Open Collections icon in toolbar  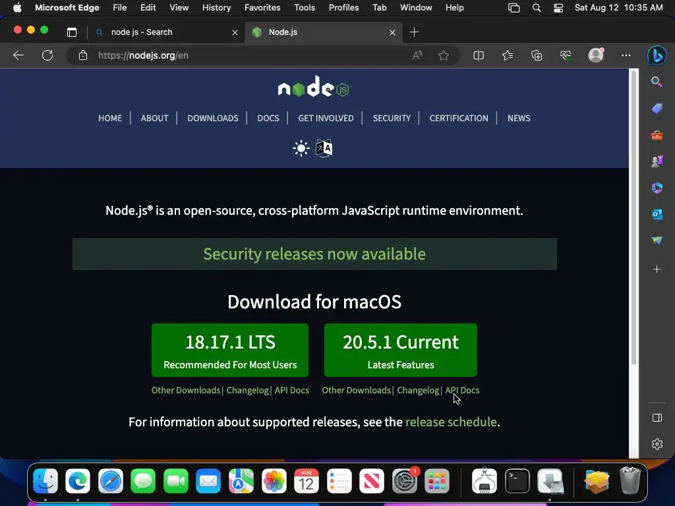tap(537, 55)
